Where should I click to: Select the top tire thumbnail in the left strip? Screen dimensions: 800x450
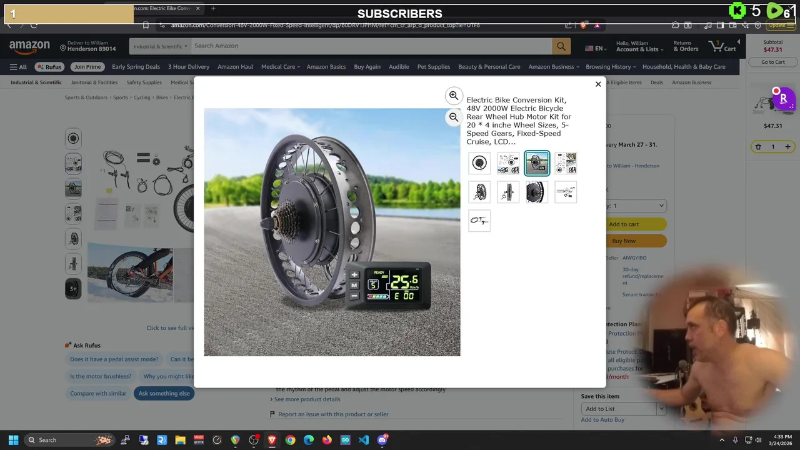pos(73,138)
